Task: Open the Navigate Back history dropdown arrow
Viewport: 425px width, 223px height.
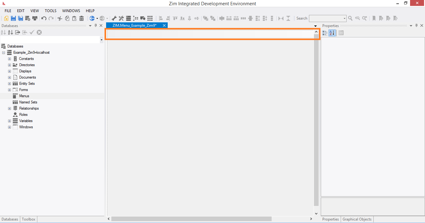Action: point(97,19)
